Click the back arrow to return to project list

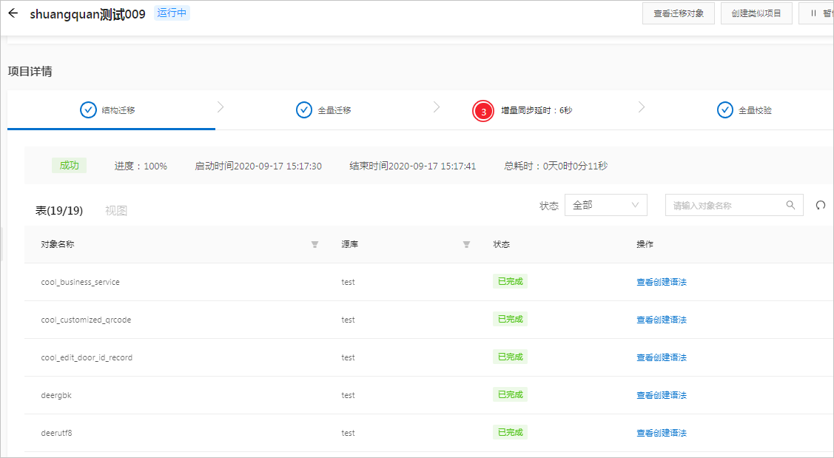pyautogui.click(x=12, y=12)
